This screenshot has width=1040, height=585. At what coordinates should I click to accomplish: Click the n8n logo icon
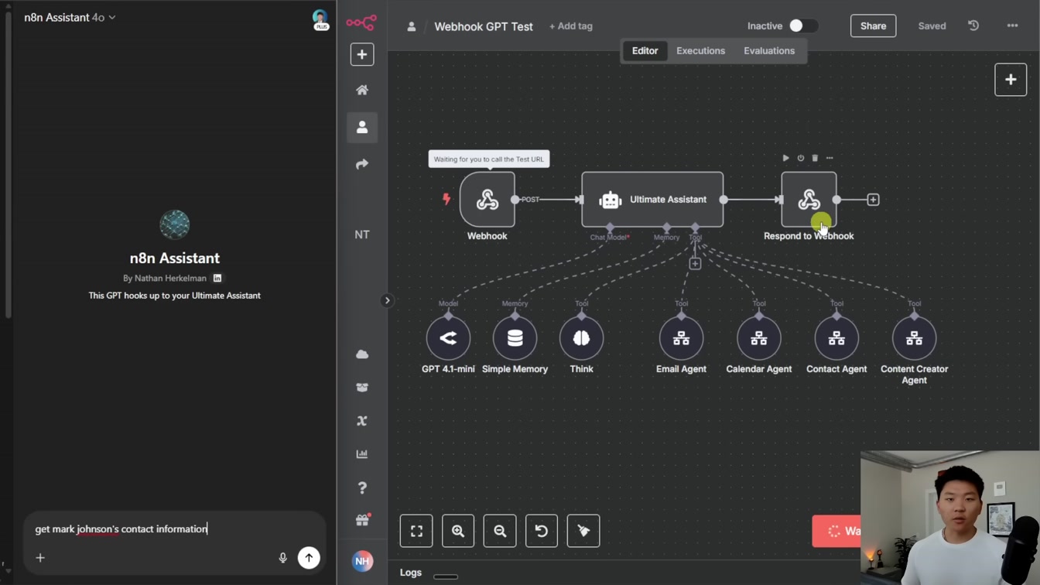click(x=361, y=22)
